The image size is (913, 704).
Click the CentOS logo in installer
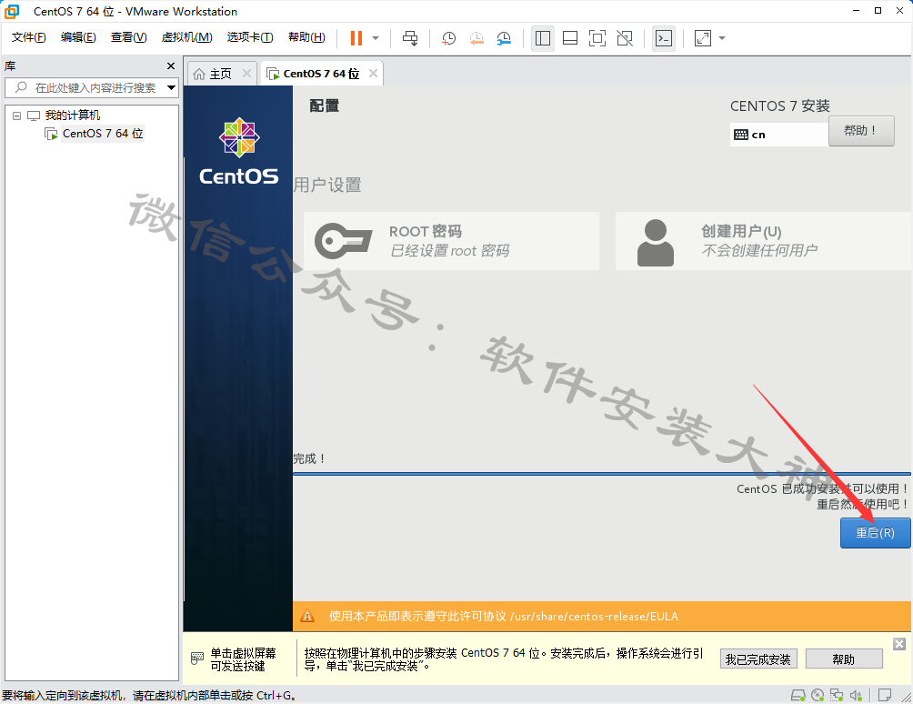point(239,151)
